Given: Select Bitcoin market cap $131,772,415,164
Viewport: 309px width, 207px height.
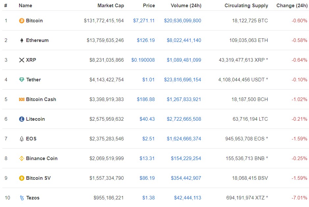Looking at the screenshot, I should (x=104, y=21).
